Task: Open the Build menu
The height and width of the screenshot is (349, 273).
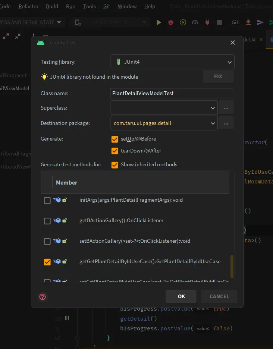Action: coord(52,6)
